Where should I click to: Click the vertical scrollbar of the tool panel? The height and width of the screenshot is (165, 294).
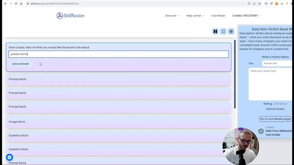235,74
